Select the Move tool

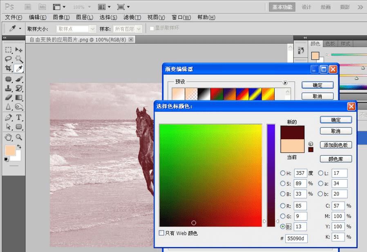(x=19, y=50)
